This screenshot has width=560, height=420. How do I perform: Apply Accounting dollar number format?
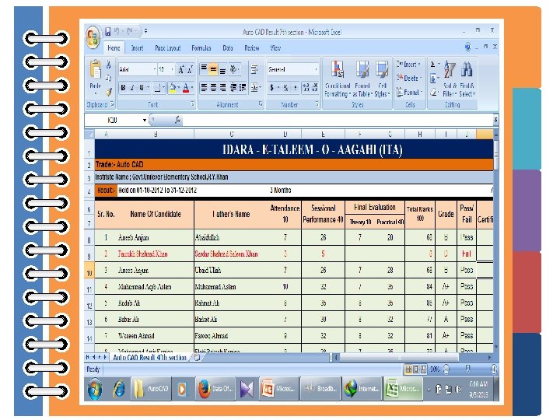point(271,87)
